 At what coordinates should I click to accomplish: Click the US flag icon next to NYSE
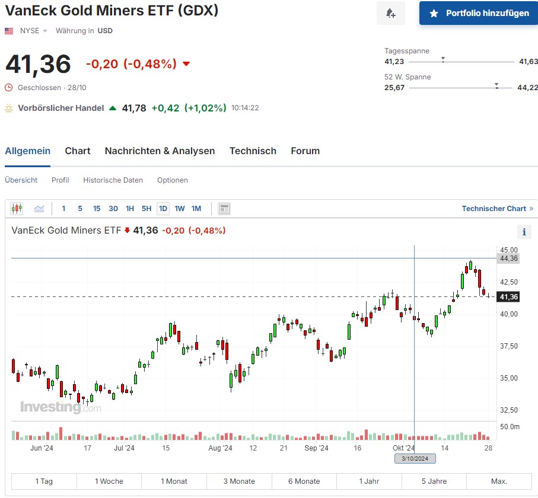[9, 31]
